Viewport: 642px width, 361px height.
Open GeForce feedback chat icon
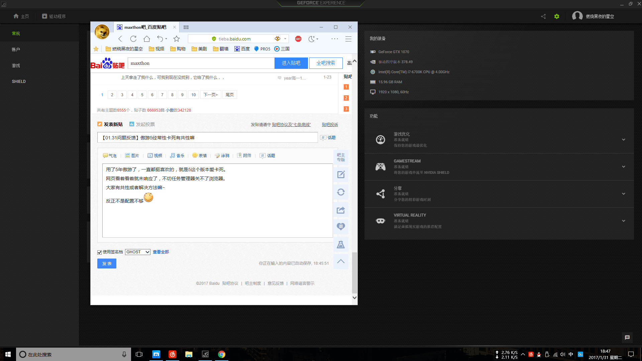coord(627,338)
